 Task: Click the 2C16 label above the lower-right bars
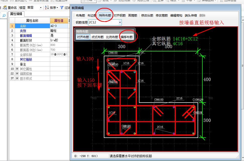click(x=179, y=98)
